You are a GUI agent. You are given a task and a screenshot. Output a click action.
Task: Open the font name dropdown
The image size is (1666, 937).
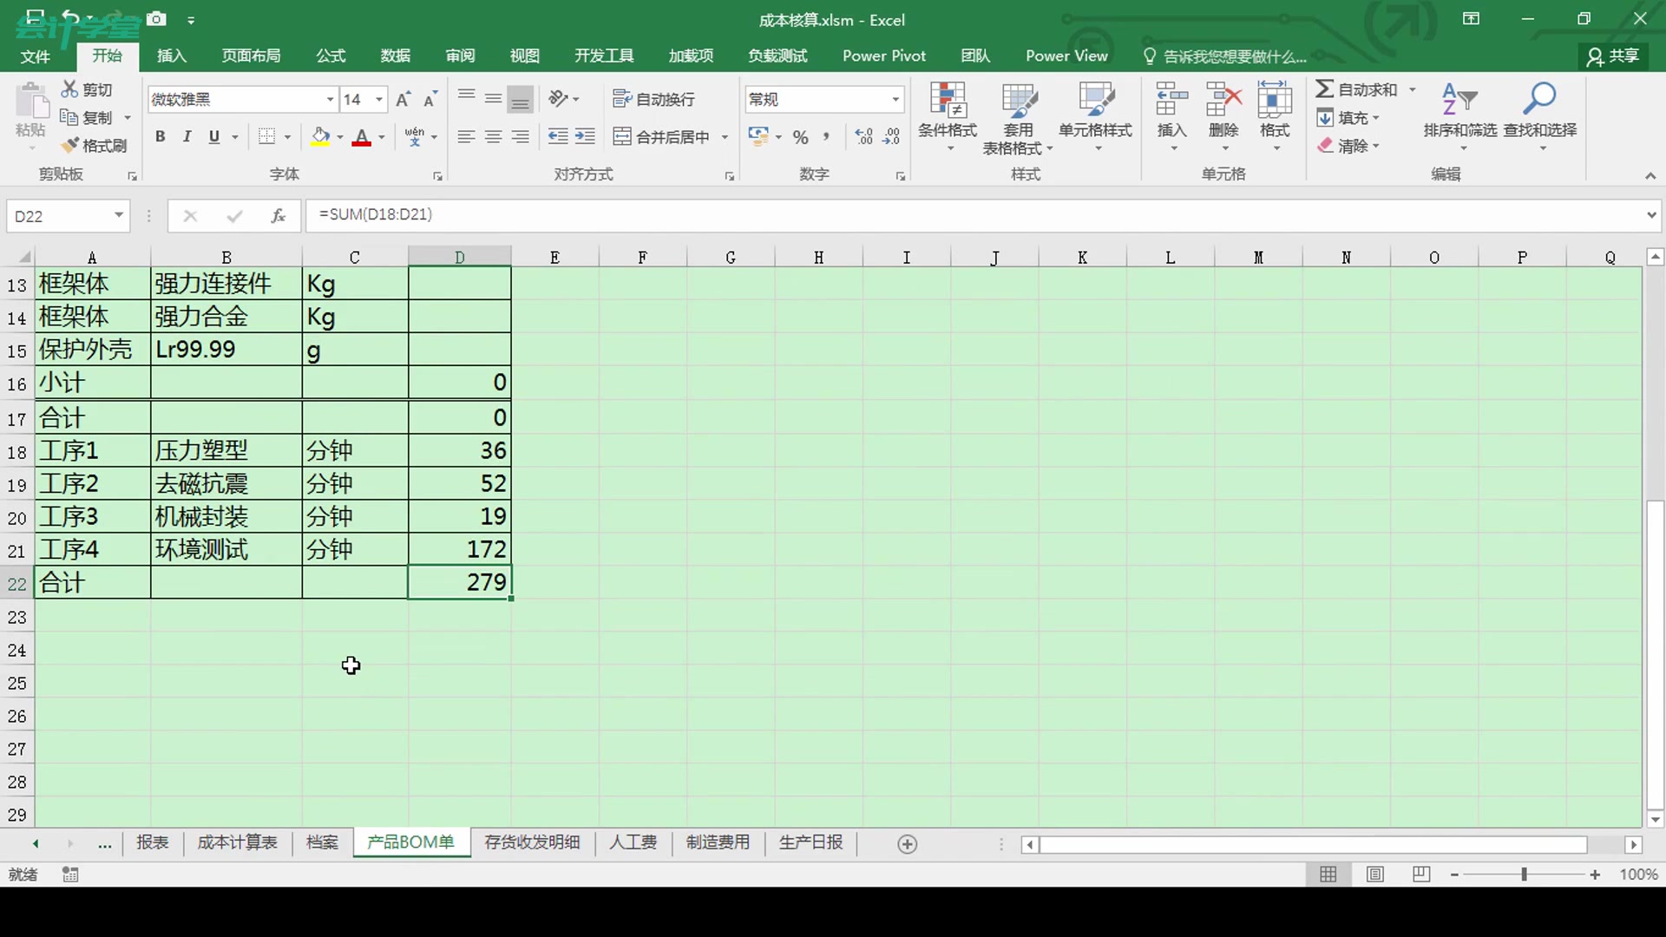[330, 100]
